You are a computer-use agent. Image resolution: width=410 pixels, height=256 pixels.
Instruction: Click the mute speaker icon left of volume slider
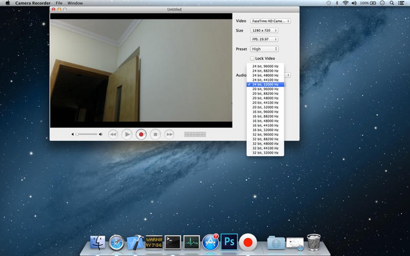point(73,134)
